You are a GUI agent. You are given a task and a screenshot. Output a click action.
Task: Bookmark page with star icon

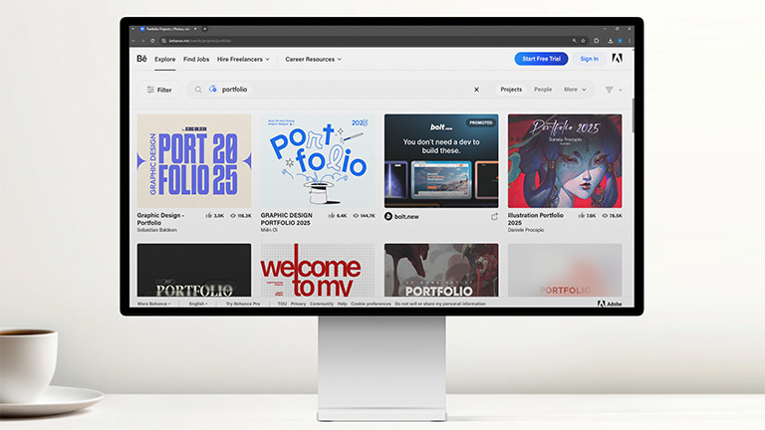coord(583,41)
